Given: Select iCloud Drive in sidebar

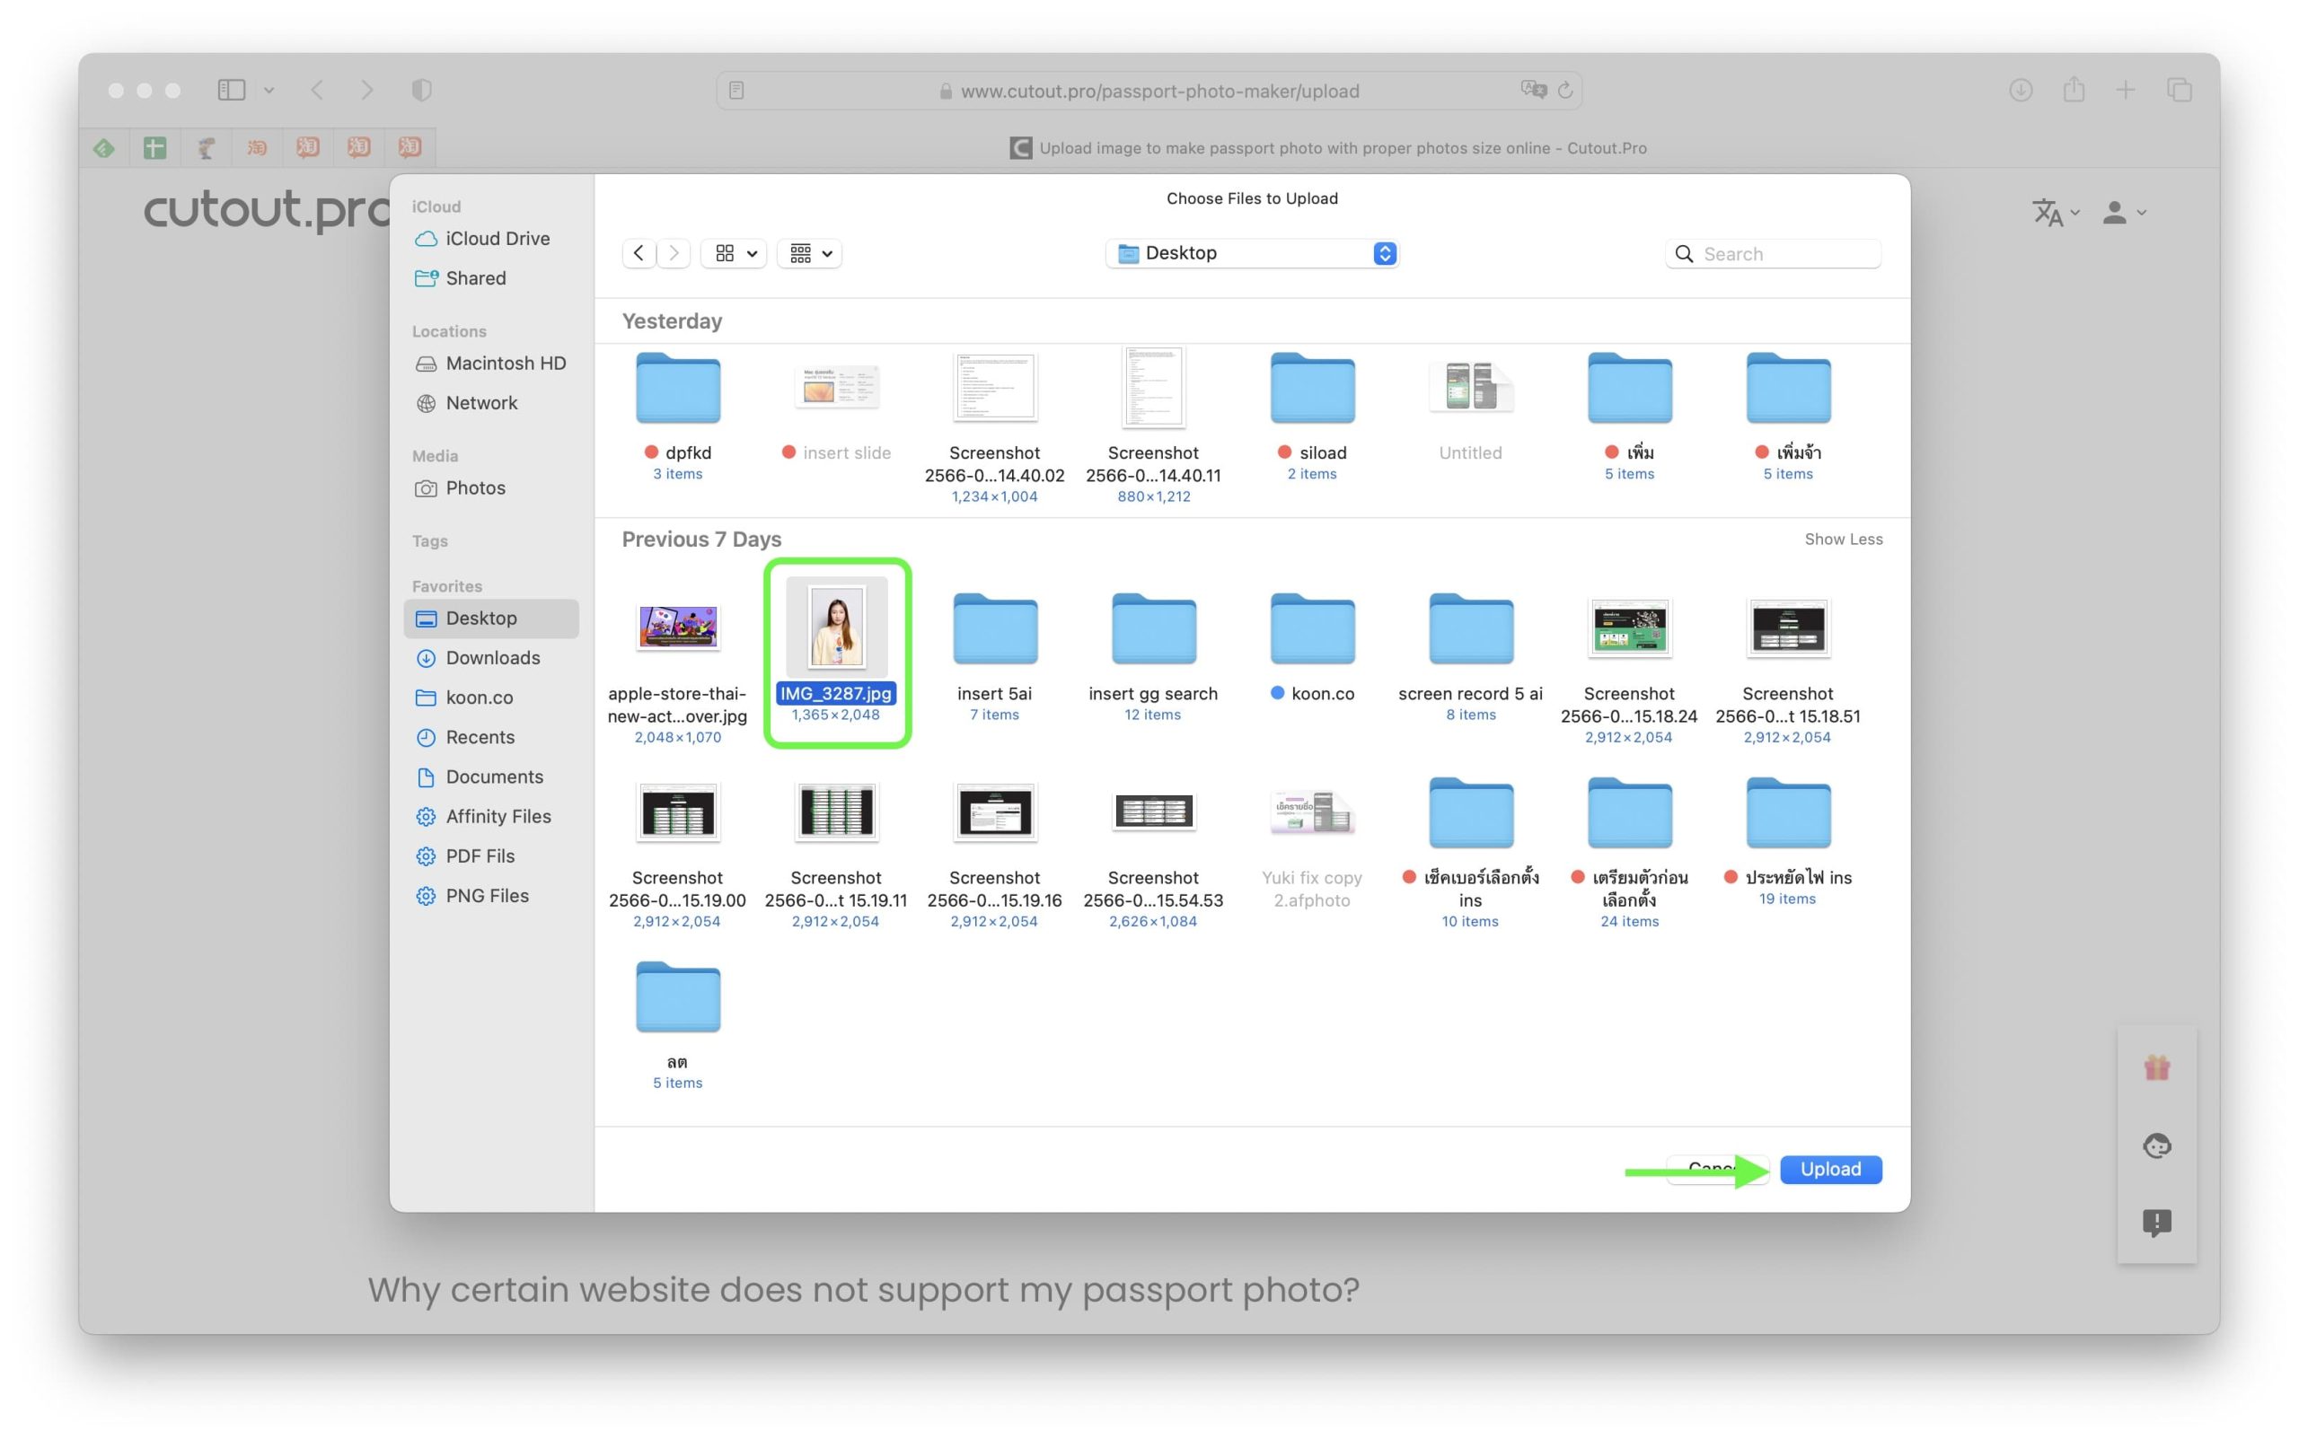Looking at the screenshot, I should click(x=496, y=239).
